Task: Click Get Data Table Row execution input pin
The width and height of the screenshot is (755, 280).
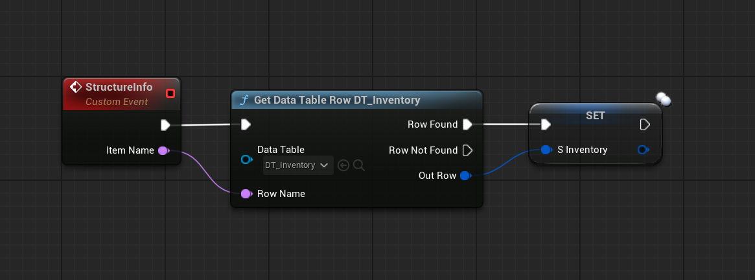Action: (x=246, y=125)
